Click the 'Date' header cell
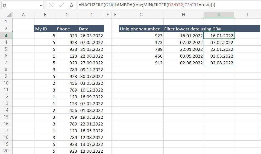 click(91, 29)
